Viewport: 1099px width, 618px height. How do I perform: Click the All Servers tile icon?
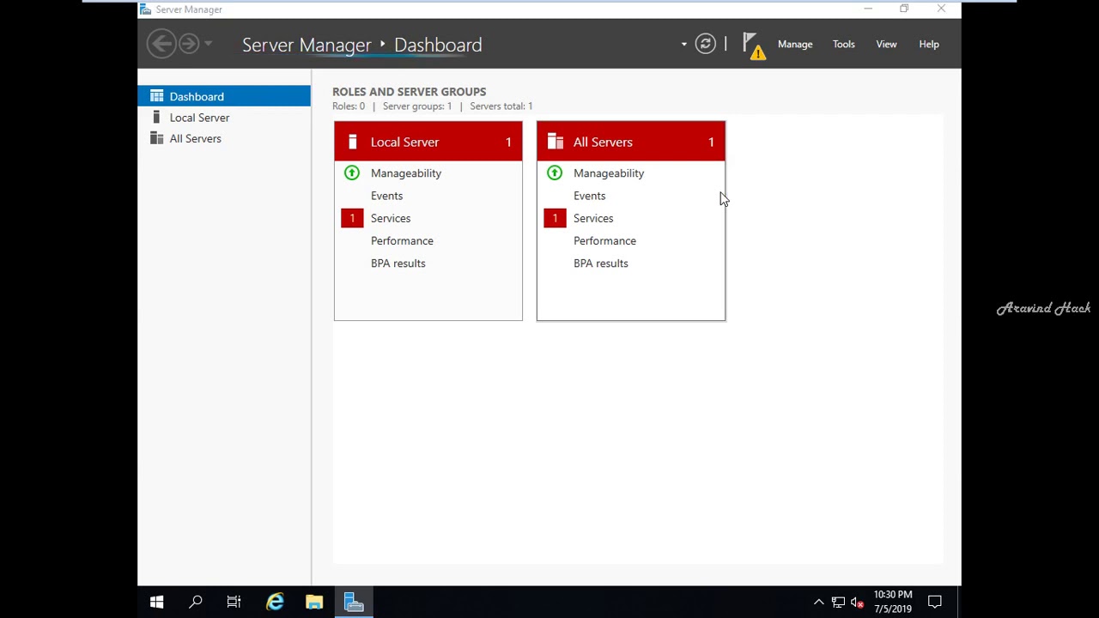tap(555, 142)
